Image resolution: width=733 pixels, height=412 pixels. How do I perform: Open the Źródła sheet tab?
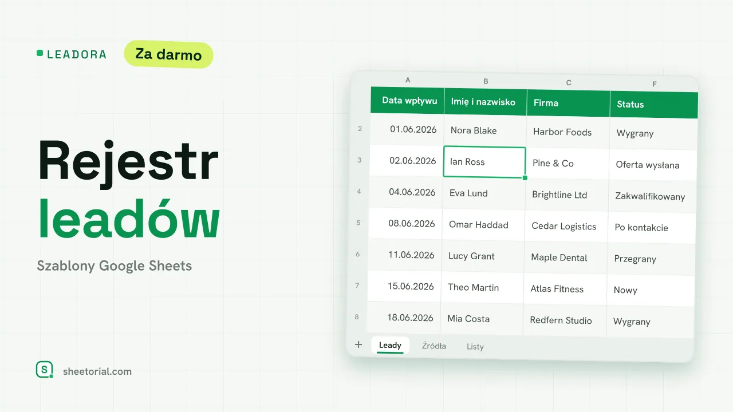434,346
